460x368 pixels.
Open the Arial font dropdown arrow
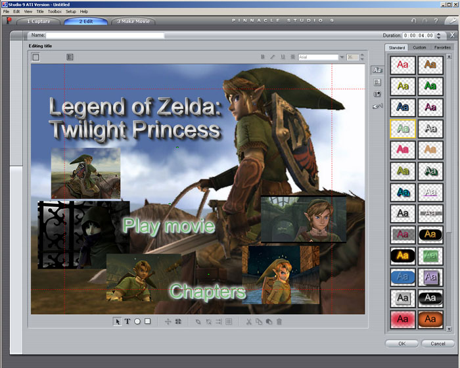coord(342,57)
